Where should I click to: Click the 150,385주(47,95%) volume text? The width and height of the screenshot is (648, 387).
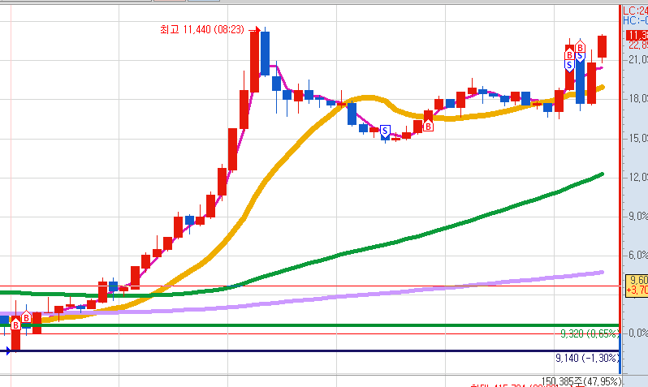(581, 381)
